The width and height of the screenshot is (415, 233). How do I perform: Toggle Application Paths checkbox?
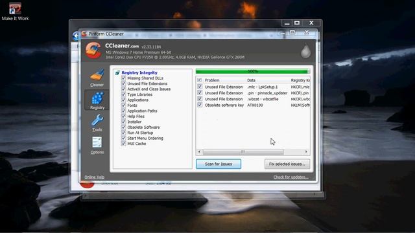(x=123, y=111)
